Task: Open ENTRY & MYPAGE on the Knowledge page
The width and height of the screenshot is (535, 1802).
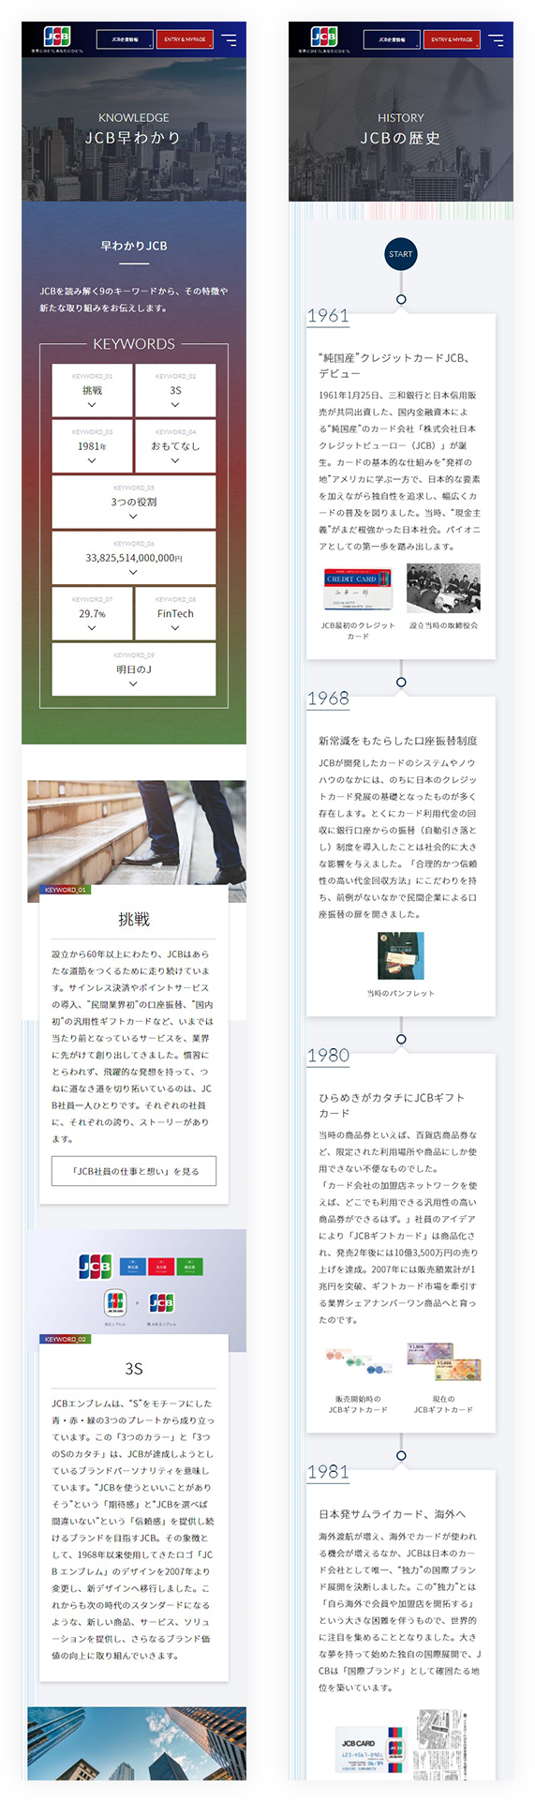Action: 185,40
